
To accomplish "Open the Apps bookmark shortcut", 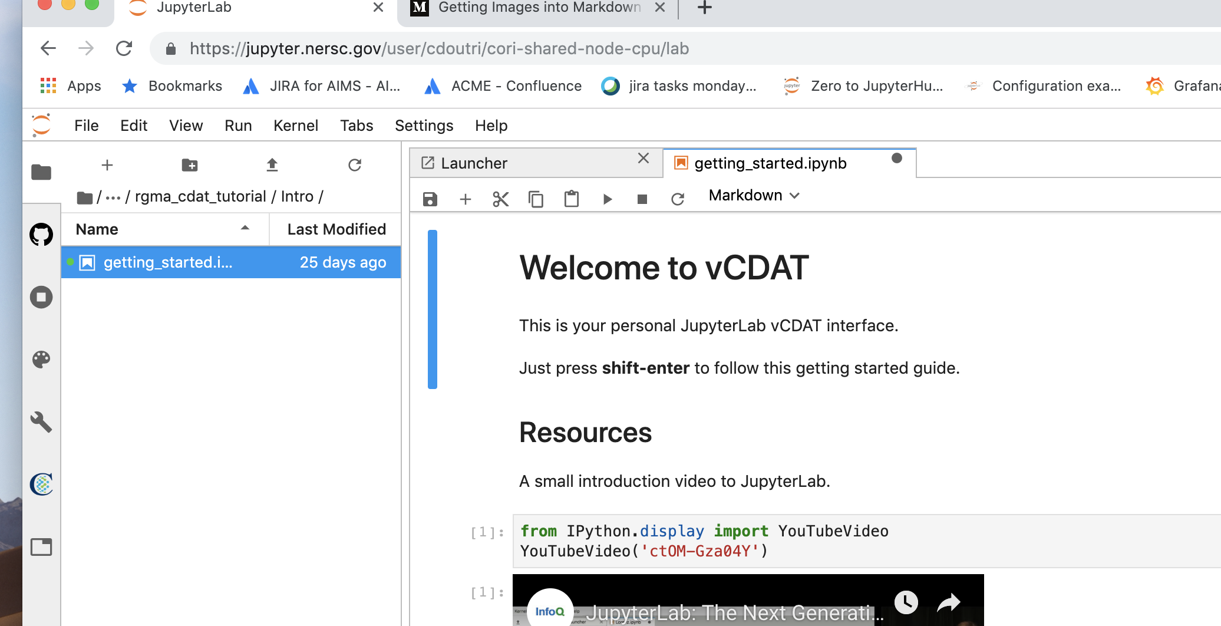I will click(x=71, y=86).
